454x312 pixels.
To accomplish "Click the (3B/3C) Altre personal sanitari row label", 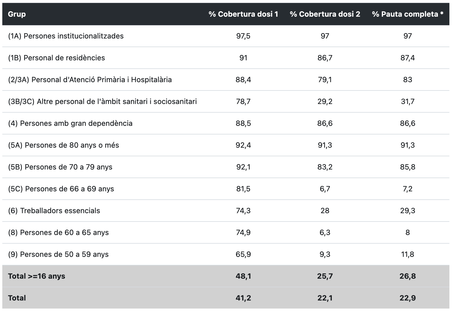I will [x=102, y=101].
